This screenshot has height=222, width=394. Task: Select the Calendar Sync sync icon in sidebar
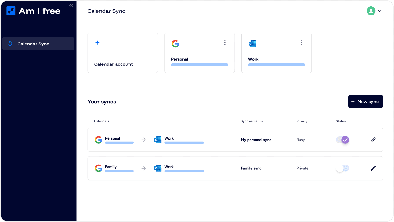pyautogui.click(x=10, y=44)
